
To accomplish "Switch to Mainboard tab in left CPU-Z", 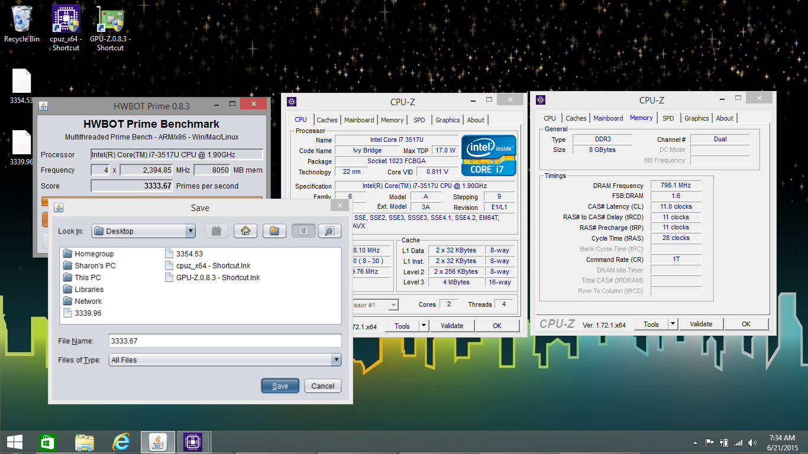I will [359, 120].
